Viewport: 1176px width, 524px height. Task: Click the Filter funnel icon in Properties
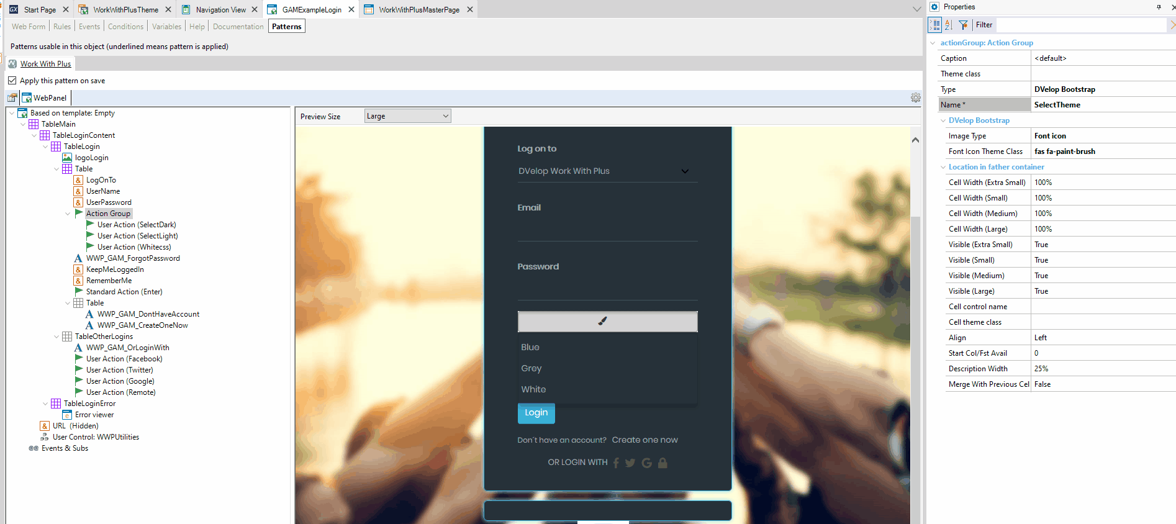[x=963, y=25]
